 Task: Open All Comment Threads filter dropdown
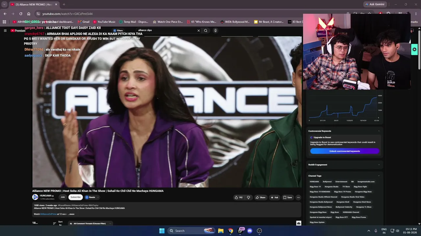pos(90,224)
